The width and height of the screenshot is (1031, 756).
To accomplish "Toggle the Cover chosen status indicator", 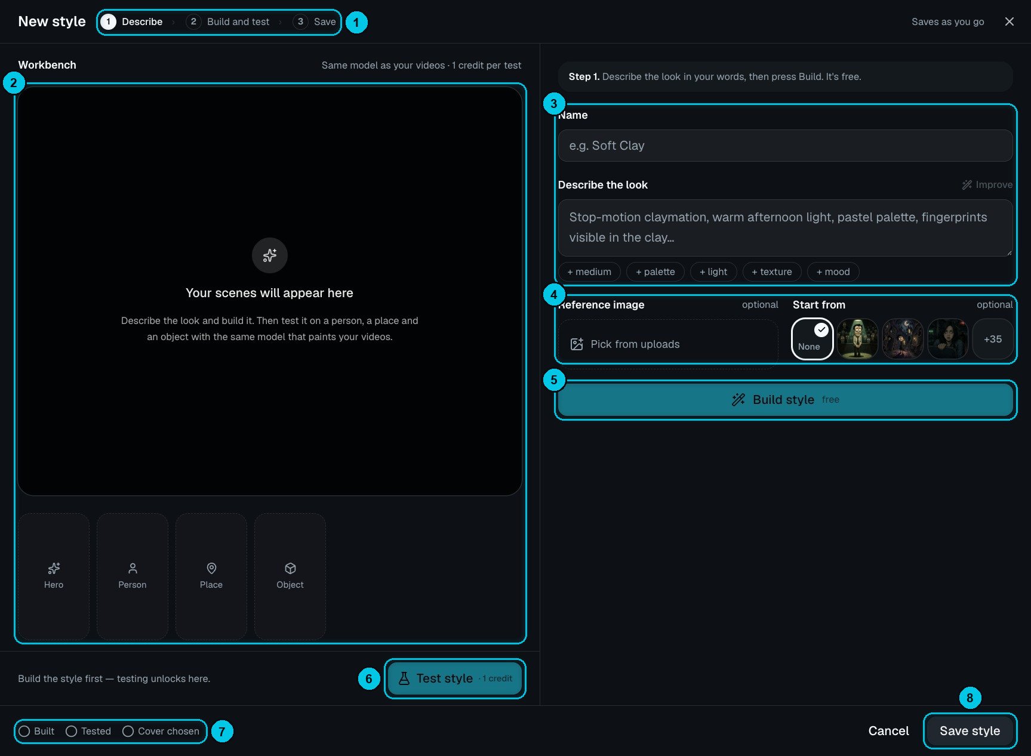I will (x=161, y=731).
